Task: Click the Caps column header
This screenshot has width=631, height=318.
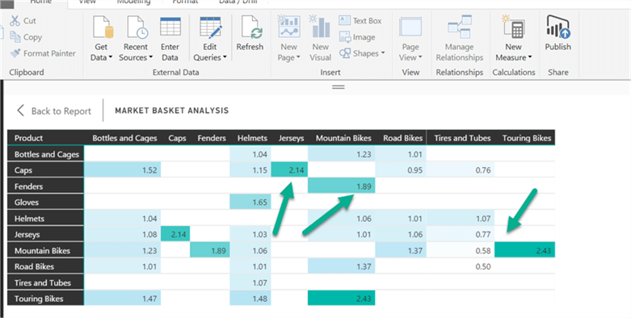Action: [177, 138]
